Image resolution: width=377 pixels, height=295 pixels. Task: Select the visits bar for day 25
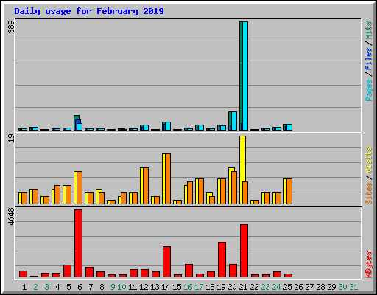(x=285, y=192)
